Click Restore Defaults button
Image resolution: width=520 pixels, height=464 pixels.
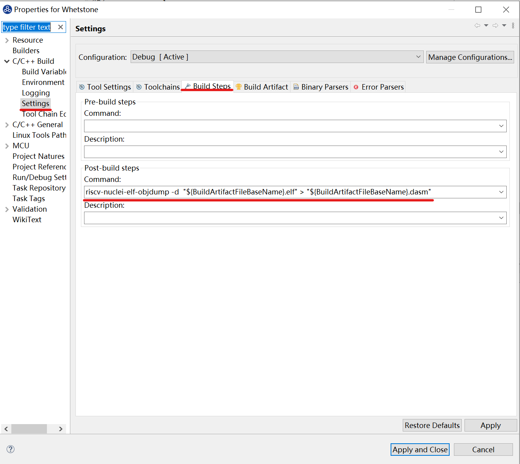coord(432,425)
